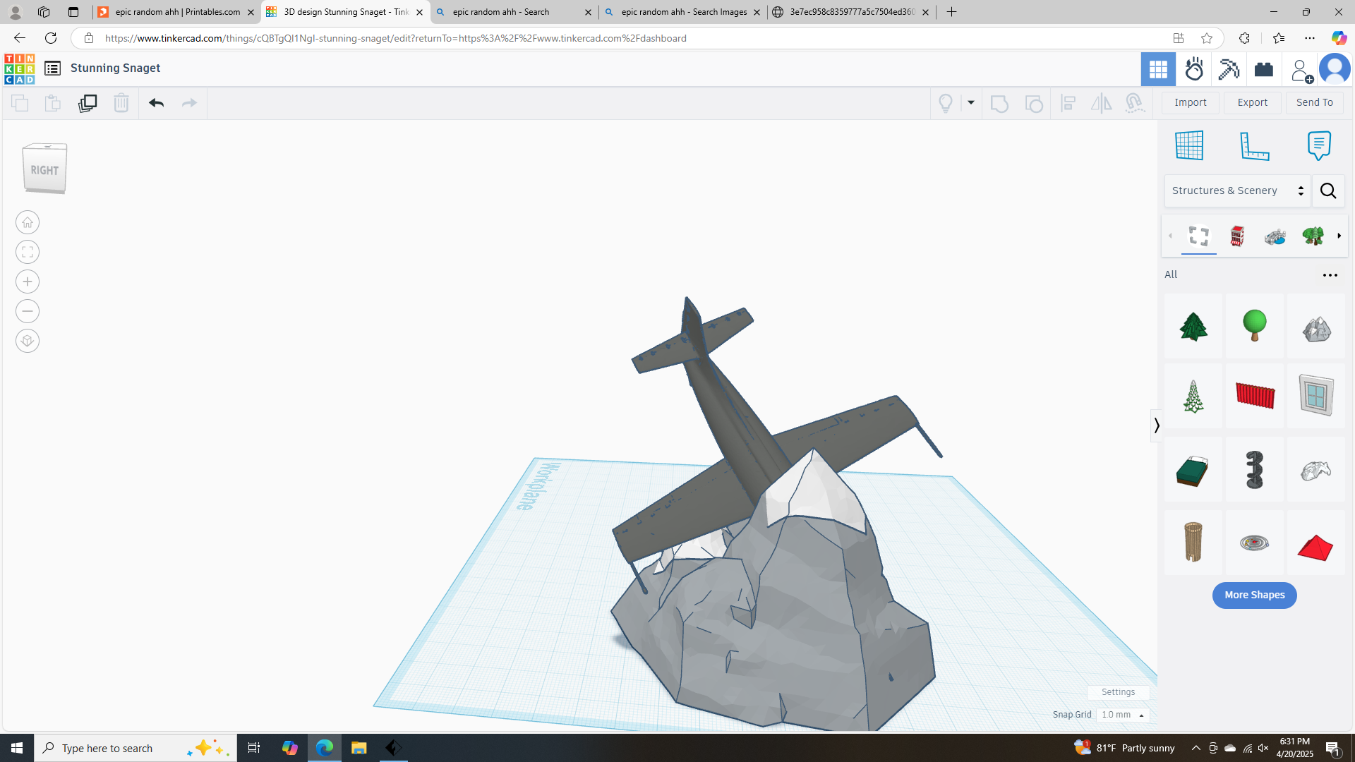Click the Tinkercad logo
This screenshot has width=1355, height=762.
click(x=19, y=68)
